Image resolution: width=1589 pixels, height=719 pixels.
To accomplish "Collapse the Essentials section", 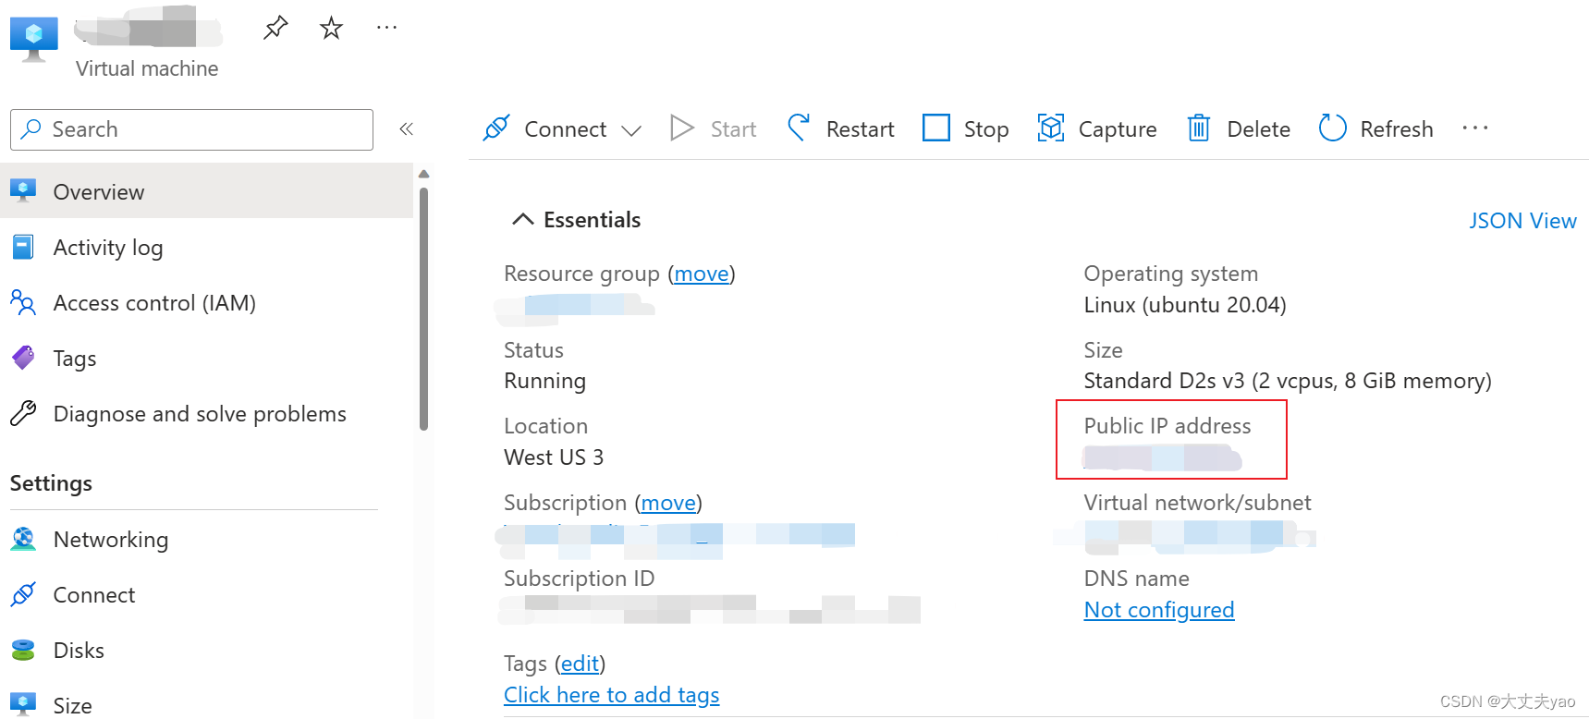I will pyautogui.click(x=522, y=219).
